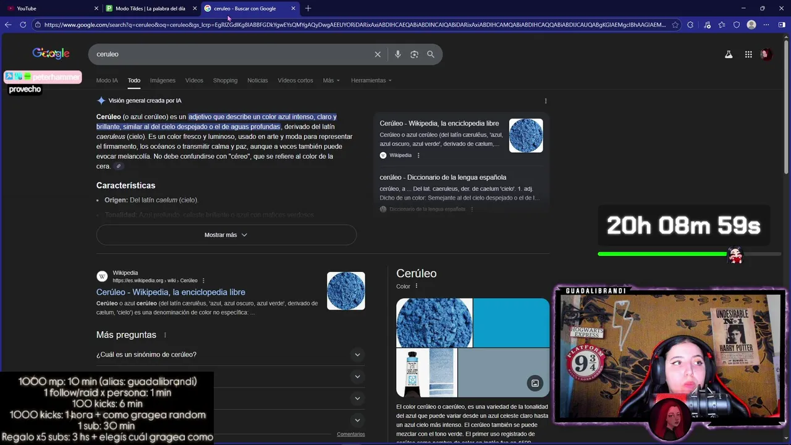Open the favorites list icon
The width and height of the screenshot is (791, 445).
pos(721,25)
